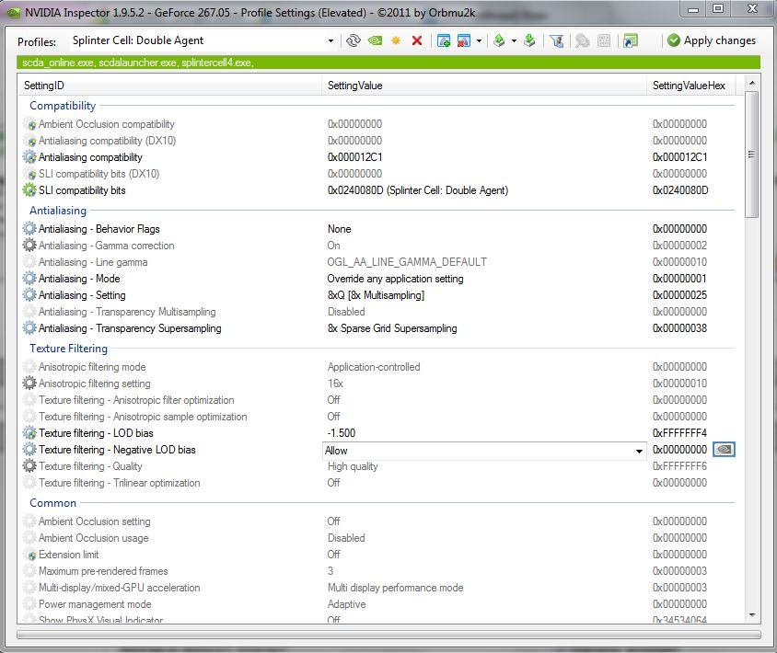Remove application from profile icon

pos(464,40)
